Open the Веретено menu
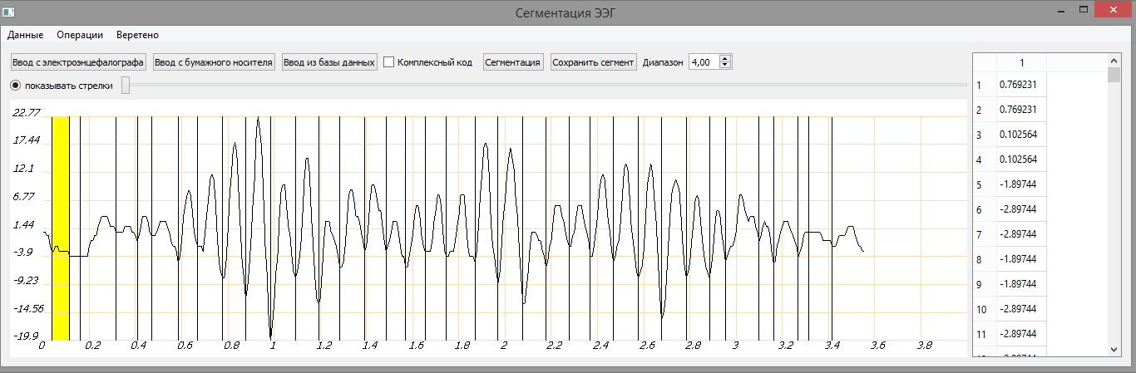Image resolution: width=1136 pixels, height=373 pixels. [137, 35]
